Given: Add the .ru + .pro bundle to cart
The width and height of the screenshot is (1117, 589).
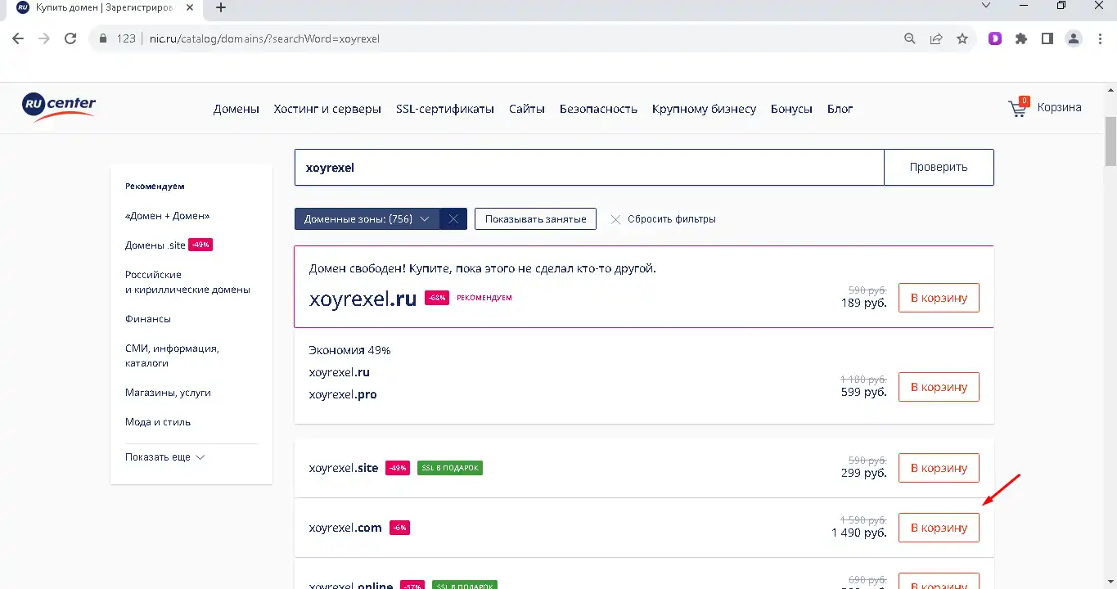Looking at the screenshot, I should (x=939, y=387).
